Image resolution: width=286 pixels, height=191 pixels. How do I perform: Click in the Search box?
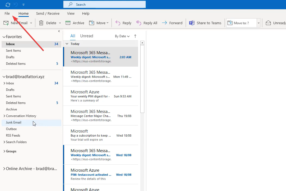(104, 5)
